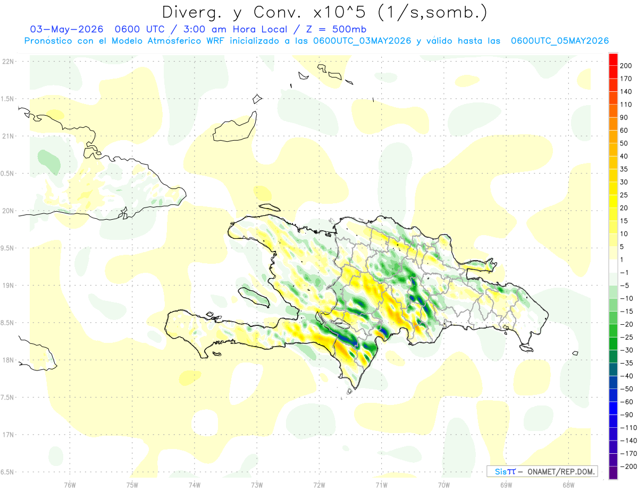Click the 22N latitude axis label
This screenshot has width=638, height=492.
pyautogui.click(x=7, y=61)
